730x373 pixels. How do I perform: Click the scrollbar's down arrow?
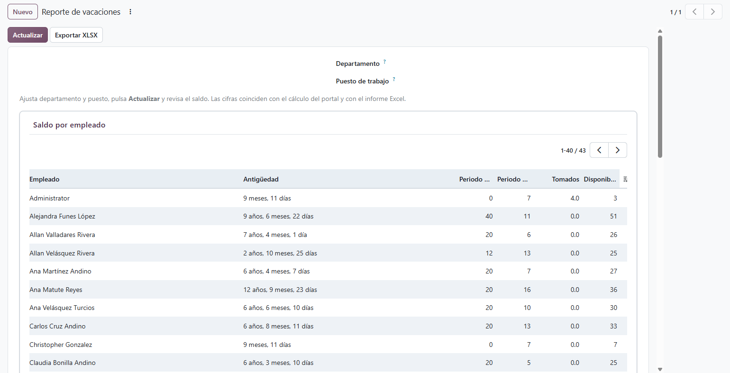coord(660,369)
